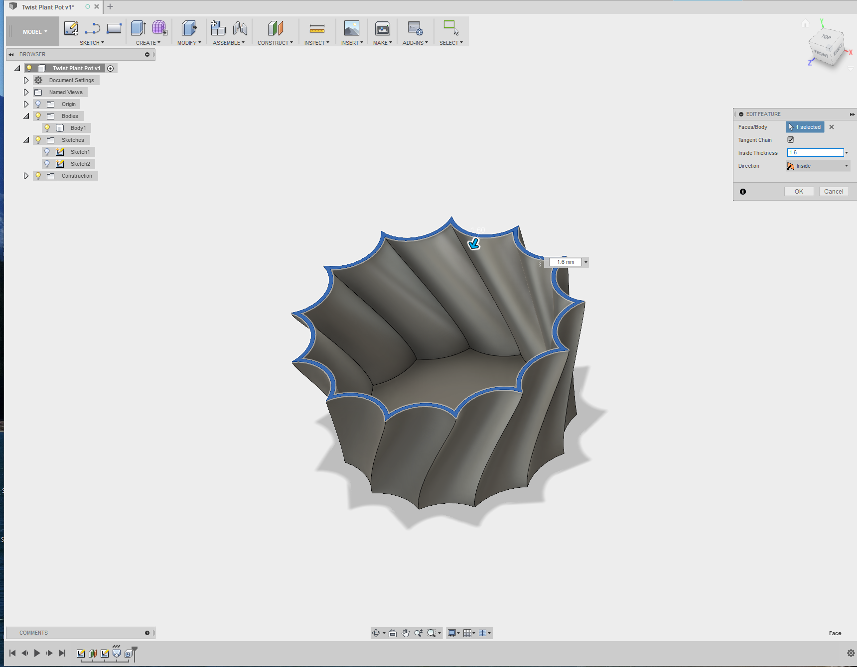
Task: Select the Joint tool icon
Action: coord(240,28)
